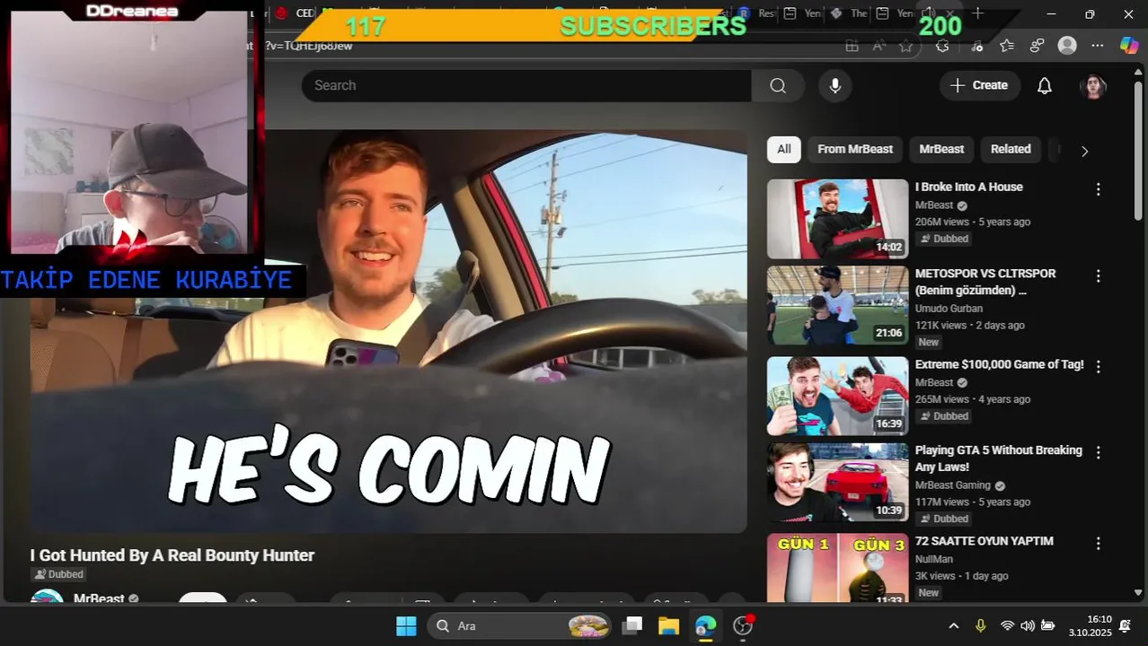Select the Related filter chip

tap(1011, 149)
